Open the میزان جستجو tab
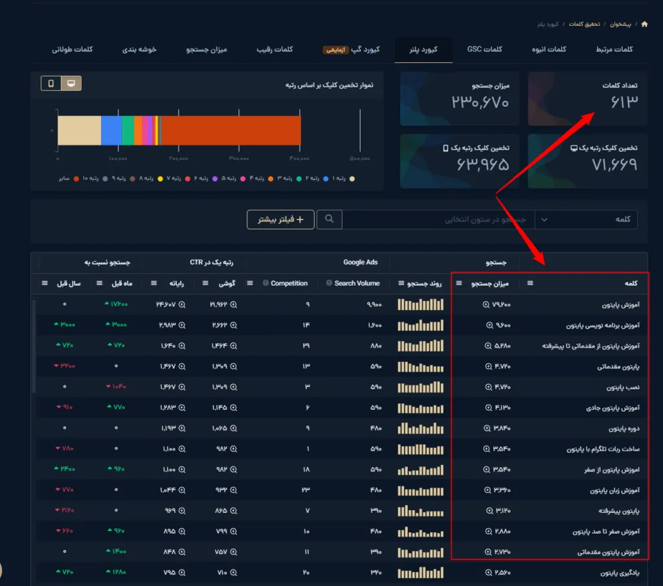663x586 pixels. (207, 49)
